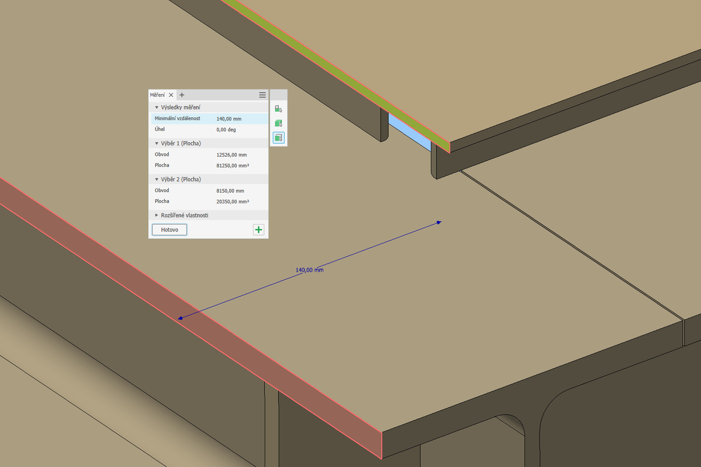Screen dimensions: 701x467
Task: Click the green plus accumulate button
Action: (x=258, y=230)
